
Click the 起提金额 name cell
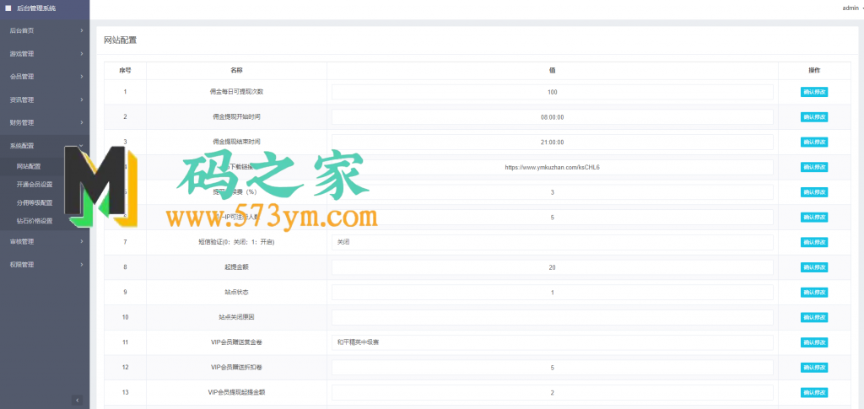[236, 267]
